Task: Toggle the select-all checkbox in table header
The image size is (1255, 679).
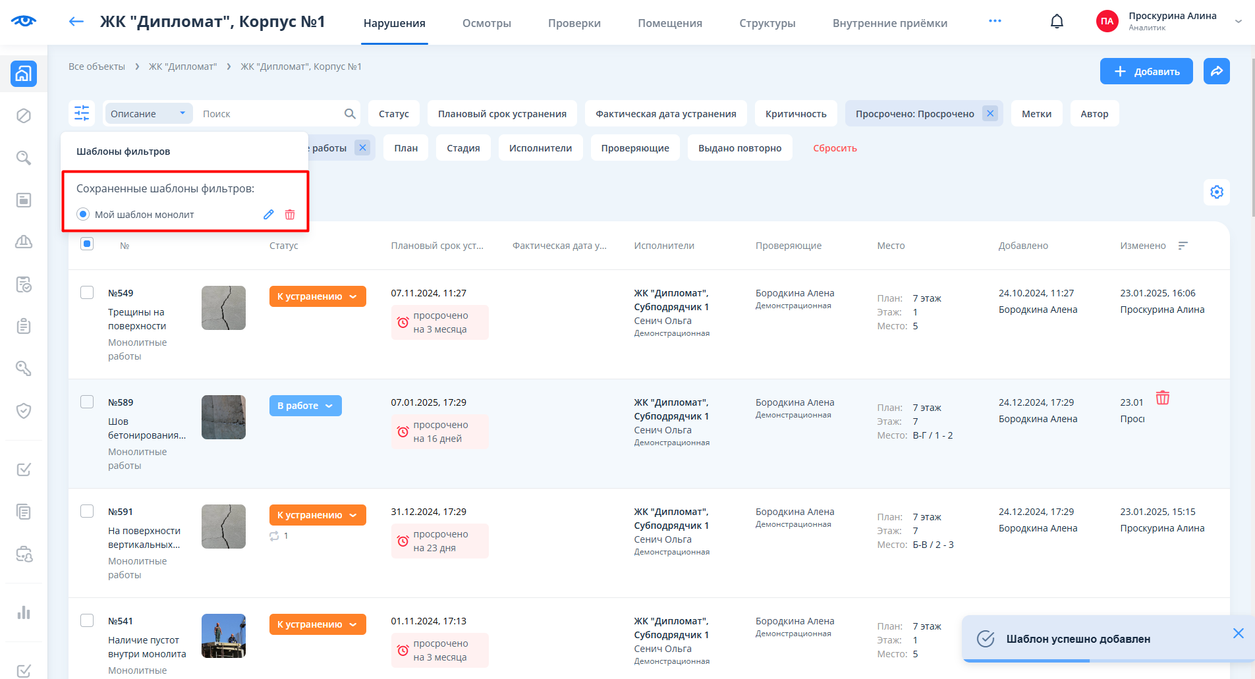Action: (x=87, y=244)
